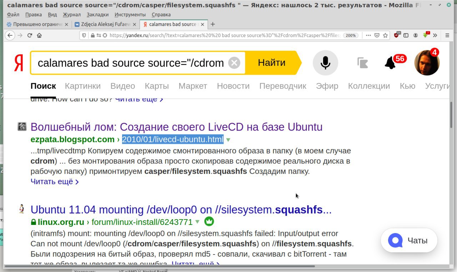Image resolution: width=457 pixels, height=272 pixels.
Task: Open the Файл menu
Action: pos(13,15)
